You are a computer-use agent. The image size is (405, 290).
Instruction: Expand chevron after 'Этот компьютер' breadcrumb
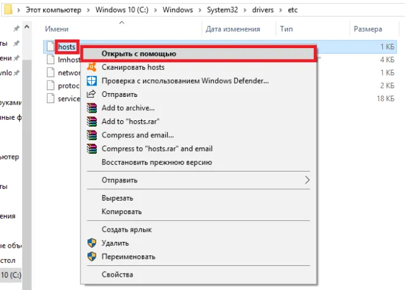coord(89,10)
